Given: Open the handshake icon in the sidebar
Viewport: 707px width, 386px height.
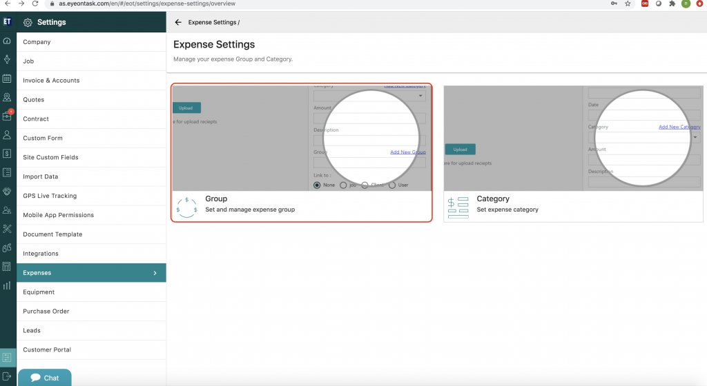Looking at the screenshot, I should [7, 191].
